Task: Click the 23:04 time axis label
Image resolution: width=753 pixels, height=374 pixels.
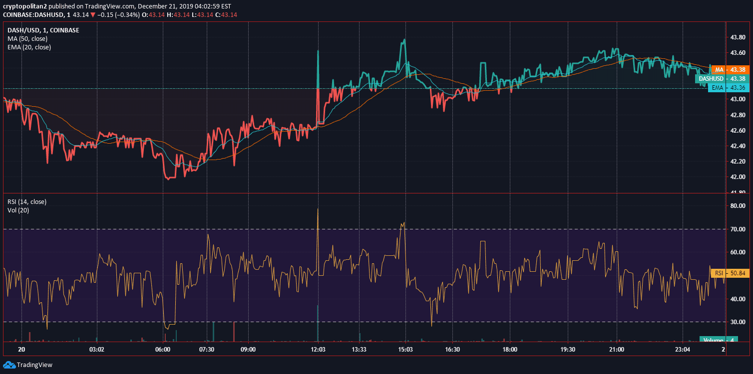Action: tap(683, 350)
